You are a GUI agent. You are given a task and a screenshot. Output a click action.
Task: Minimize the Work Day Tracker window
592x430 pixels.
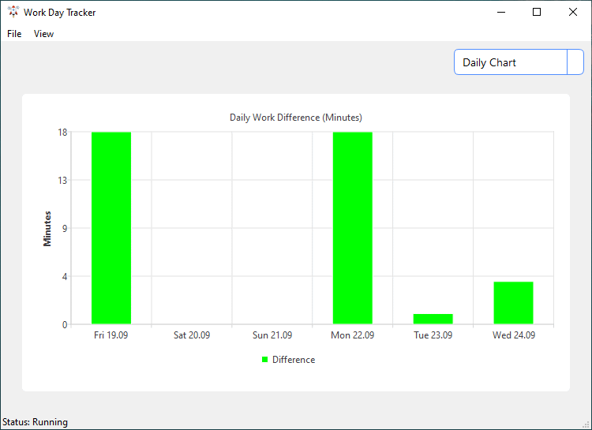(x=500, y=13)
